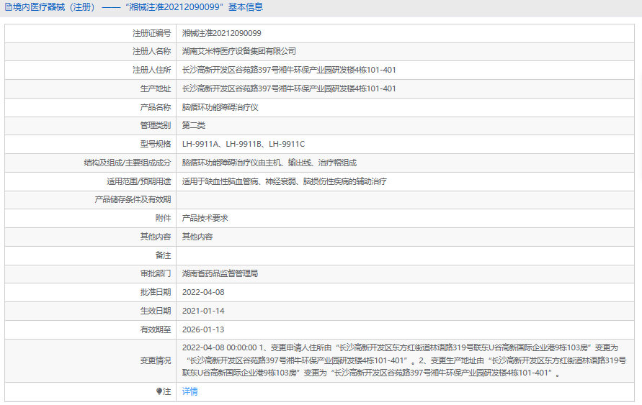
Task: Click 其他内容 value in the table
Action: point(197,237)
